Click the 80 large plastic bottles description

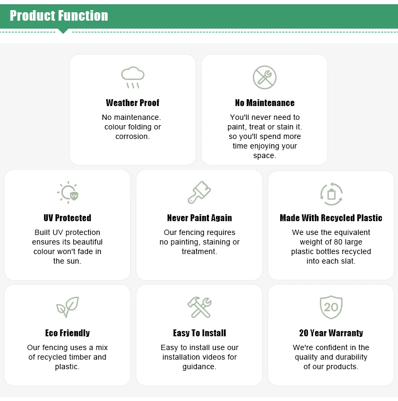331,247
